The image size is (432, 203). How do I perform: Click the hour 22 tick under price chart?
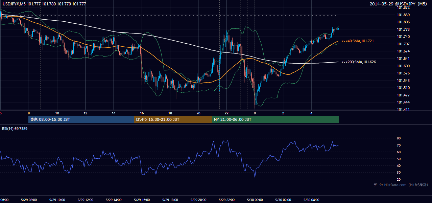[x=227, y=113]
